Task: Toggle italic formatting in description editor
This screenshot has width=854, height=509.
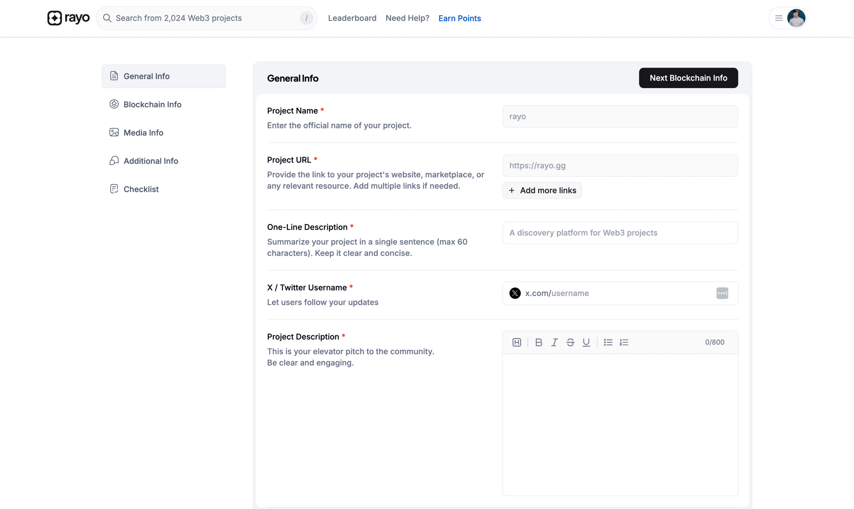Action: tap(555, 342)
